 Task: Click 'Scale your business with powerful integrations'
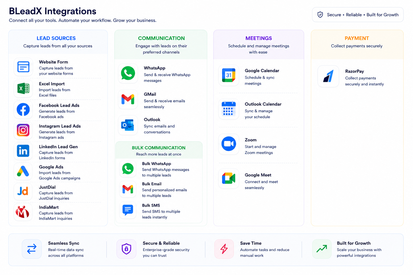click(x=359, y=252)
